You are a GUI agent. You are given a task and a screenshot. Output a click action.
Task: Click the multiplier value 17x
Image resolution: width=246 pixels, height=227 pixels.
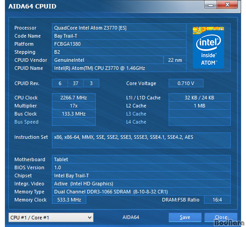[x=74, y=106]
